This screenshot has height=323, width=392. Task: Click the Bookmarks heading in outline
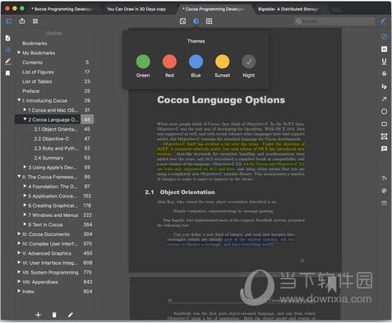(x=35, y=44)
